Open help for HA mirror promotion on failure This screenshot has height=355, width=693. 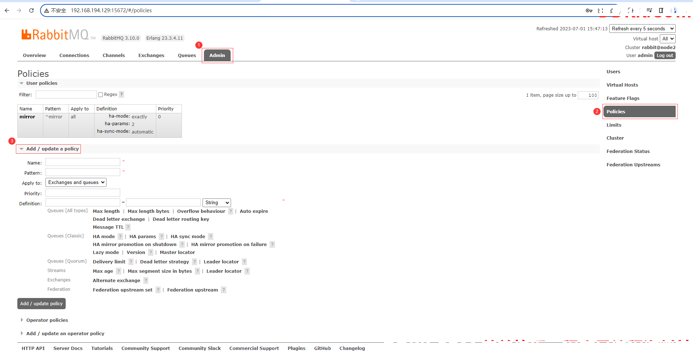pyautogui.click(x=273, y=245)
